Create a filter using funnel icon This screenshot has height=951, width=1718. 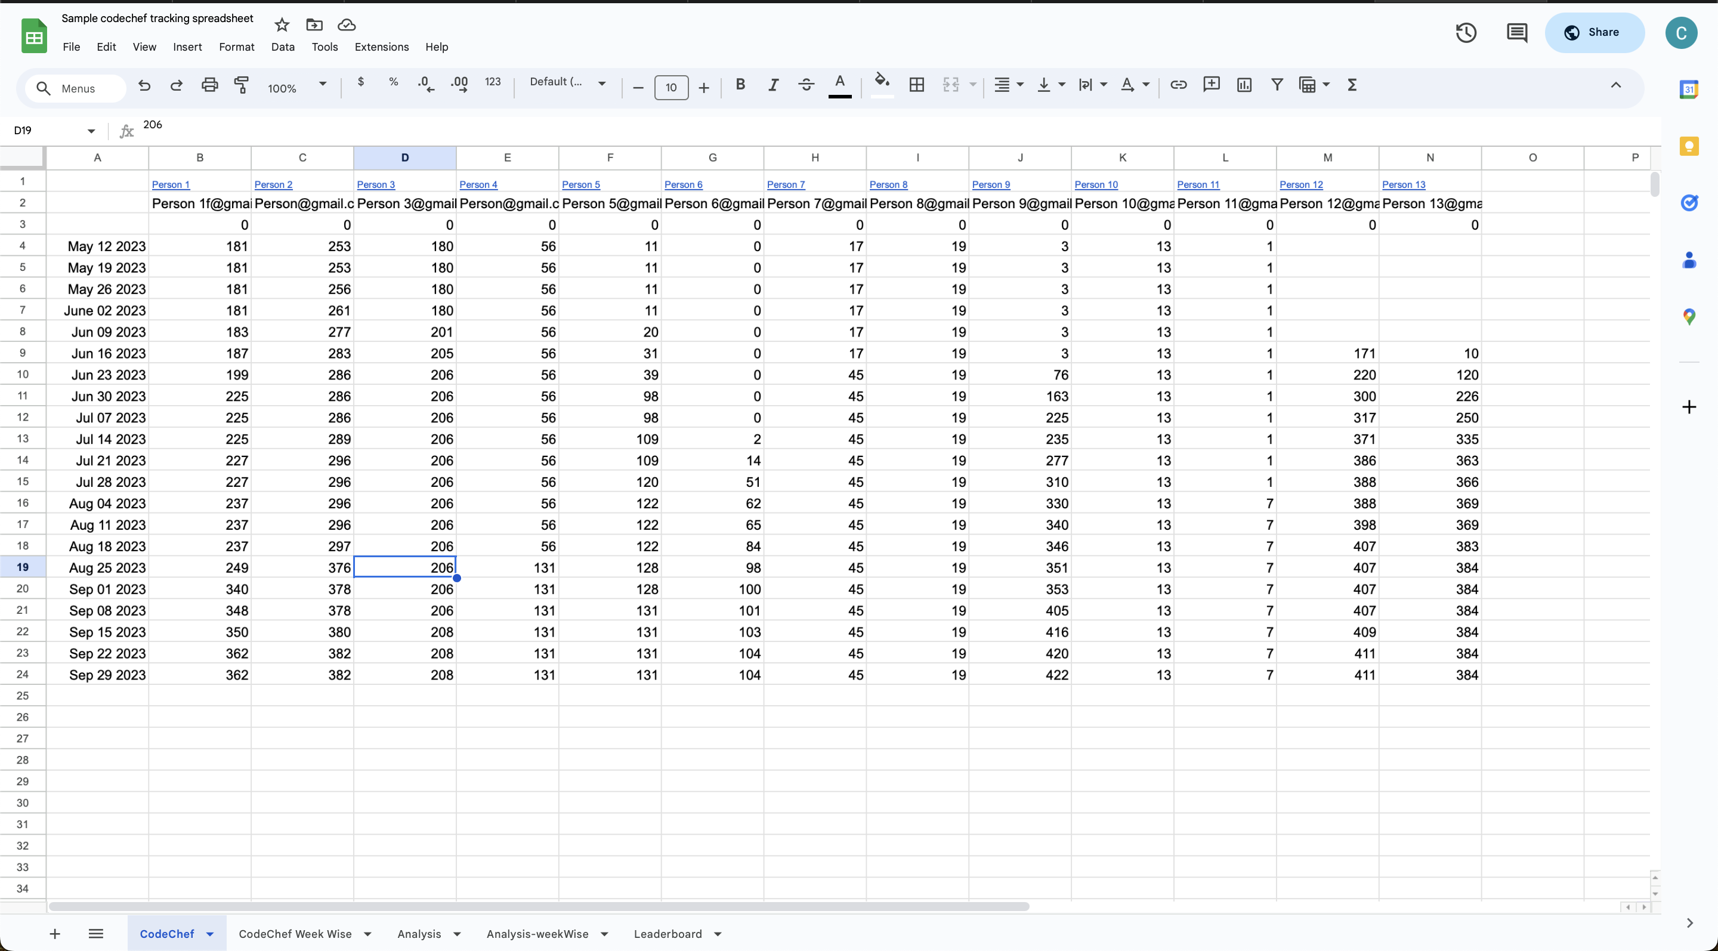(x=1277, y=85)
